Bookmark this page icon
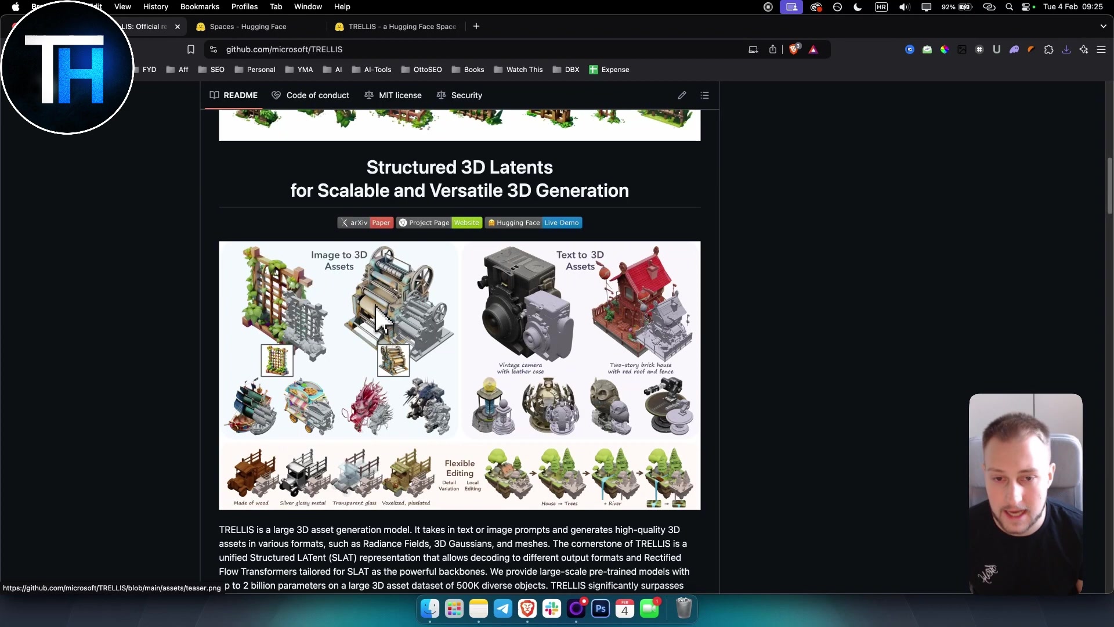The height and width of the screenshot is (627, 1114). click(190, 49)
